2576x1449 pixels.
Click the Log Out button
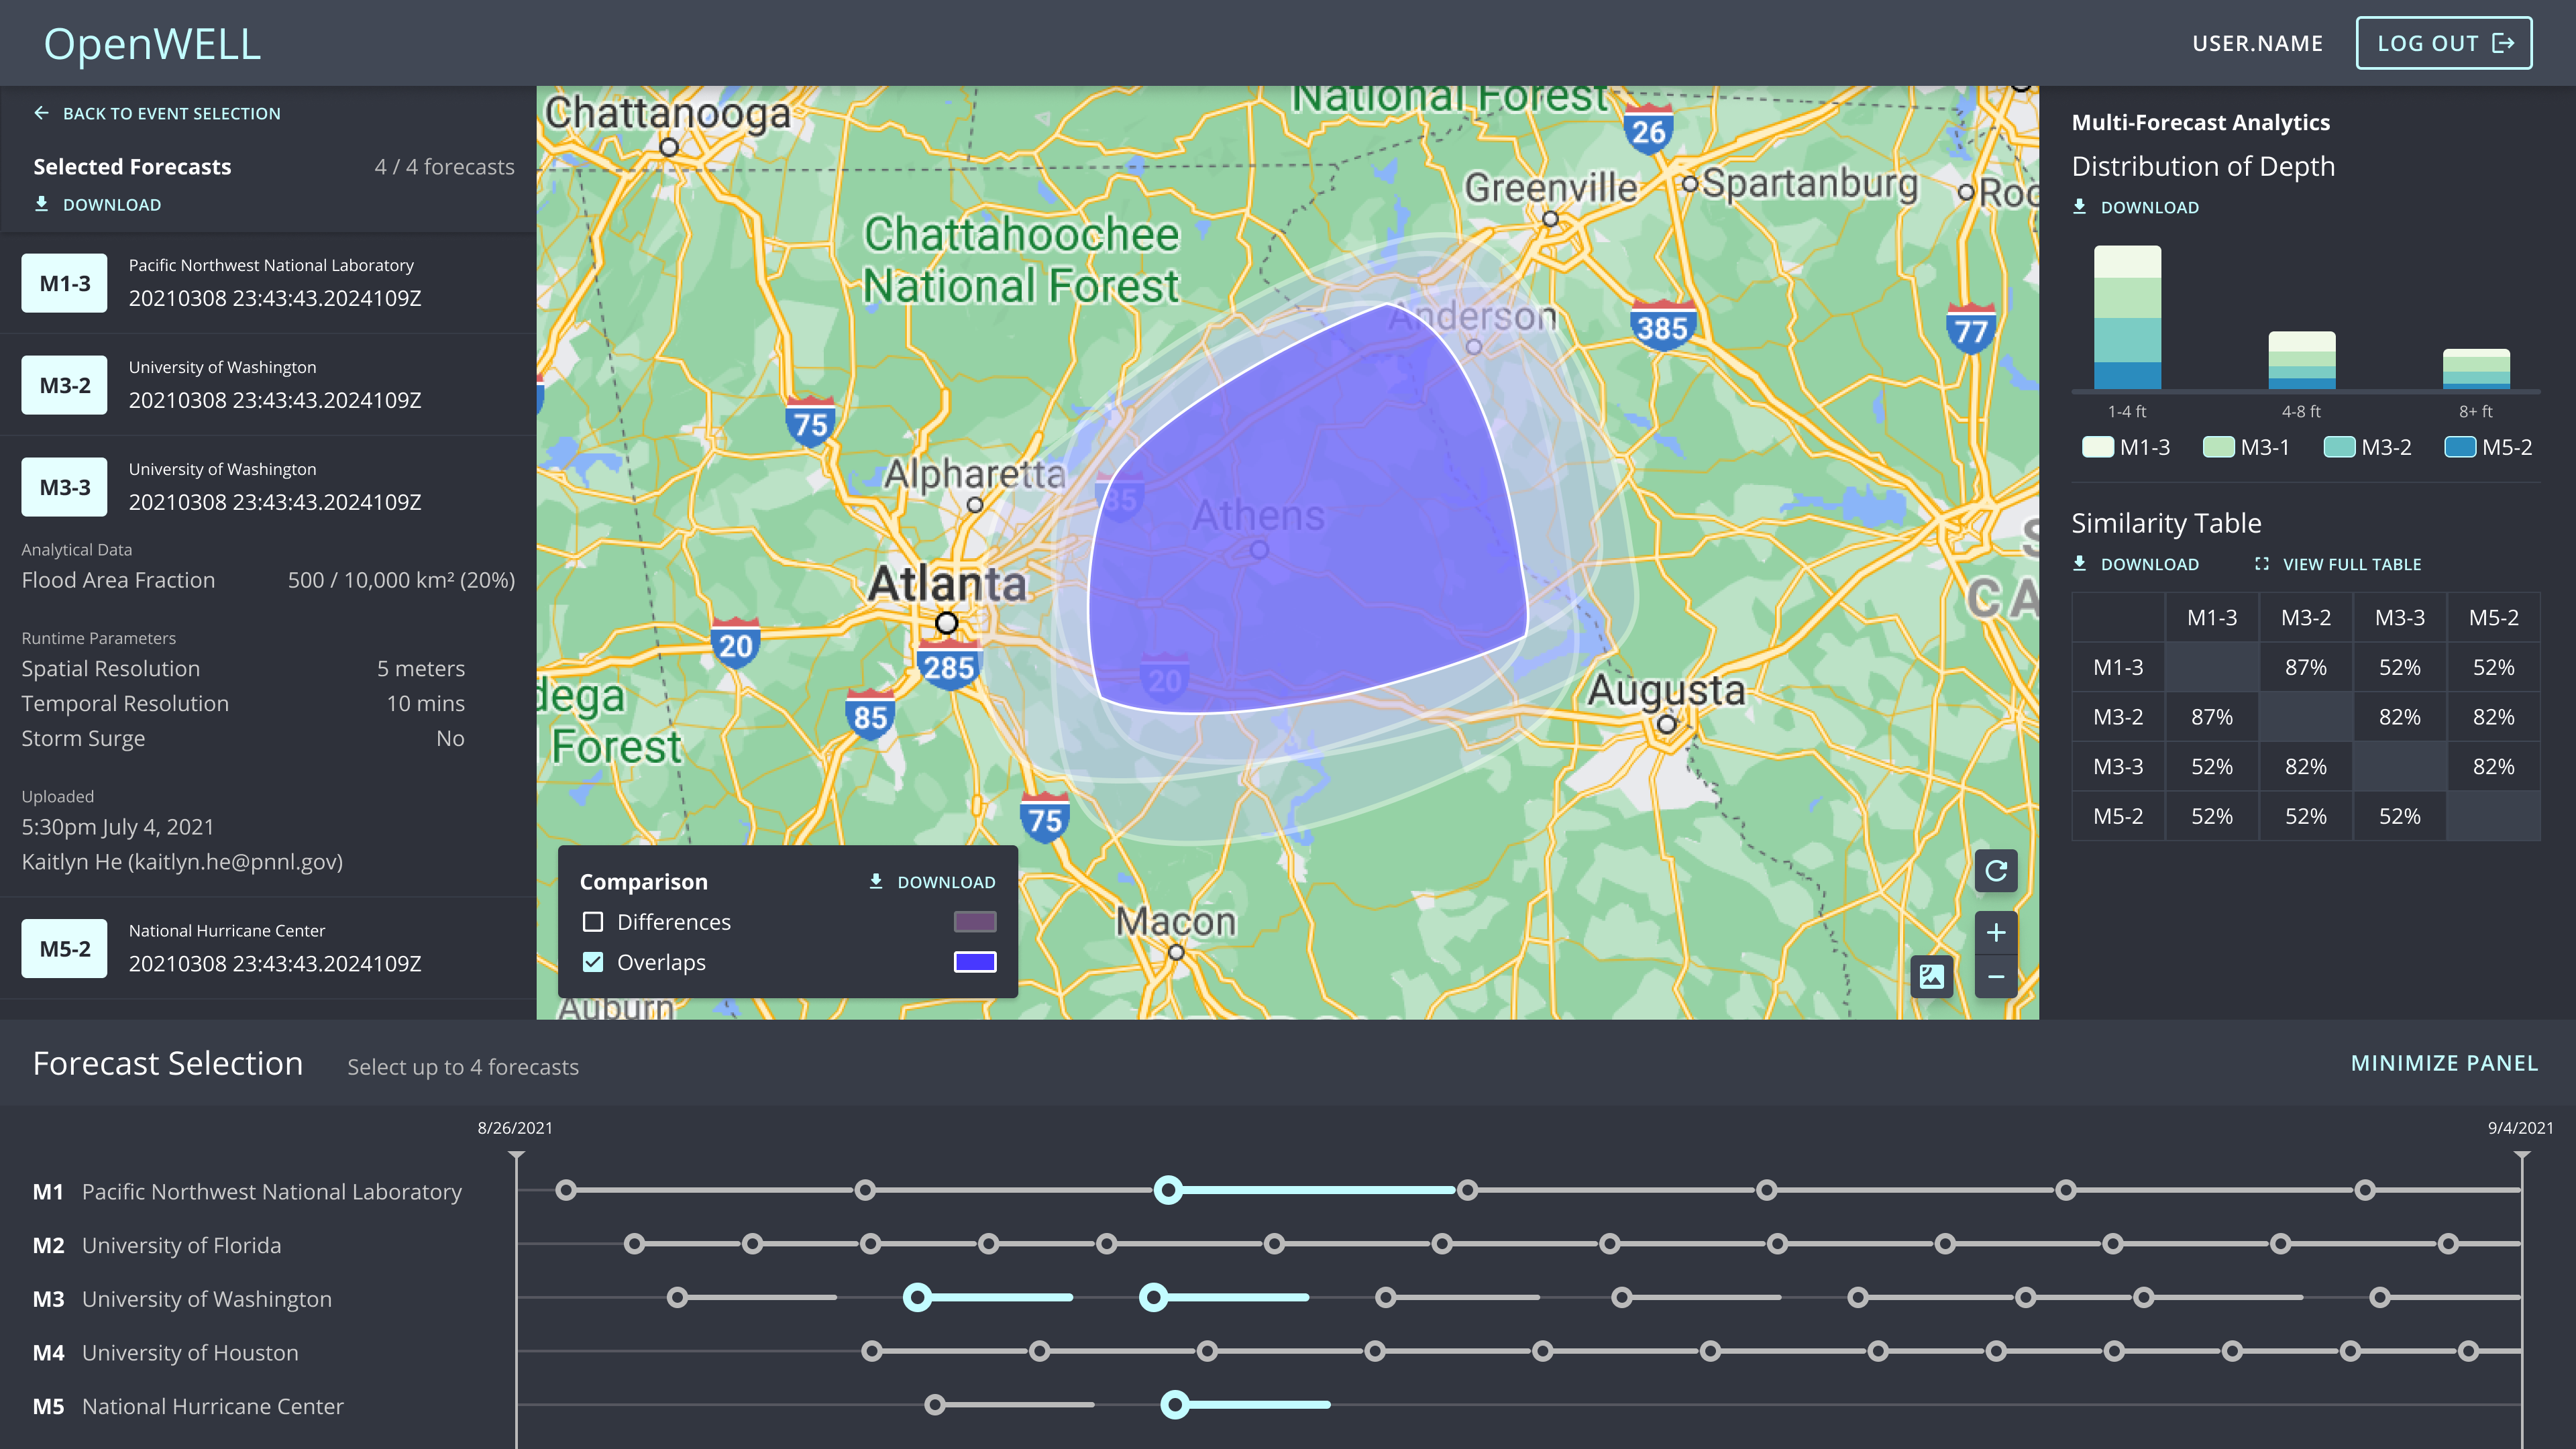coord(2443,43)
